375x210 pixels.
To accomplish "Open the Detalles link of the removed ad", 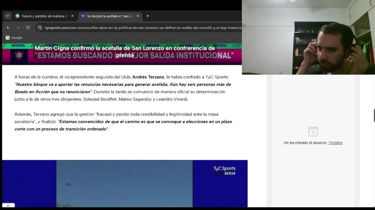I will point(335,143).
